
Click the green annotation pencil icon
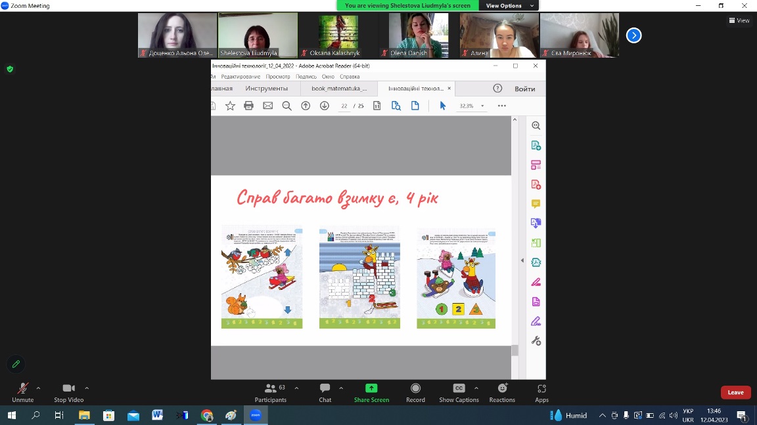point(16,363)
